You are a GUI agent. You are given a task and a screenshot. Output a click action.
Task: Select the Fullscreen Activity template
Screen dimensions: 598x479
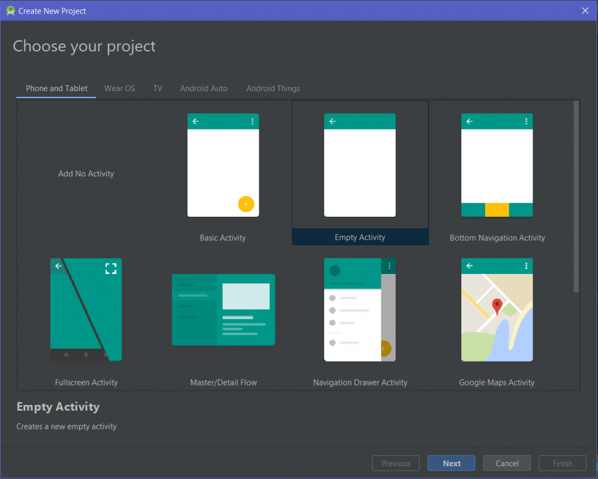tap(86, 310)
